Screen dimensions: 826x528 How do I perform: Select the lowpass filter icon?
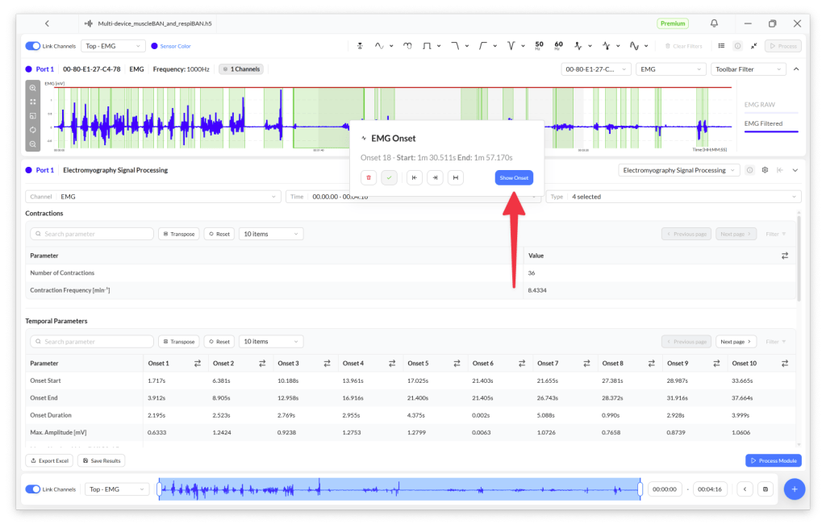click(455, 46)
